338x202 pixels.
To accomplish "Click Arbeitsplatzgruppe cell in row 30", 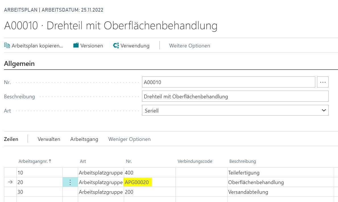I will tap(101, 192).
